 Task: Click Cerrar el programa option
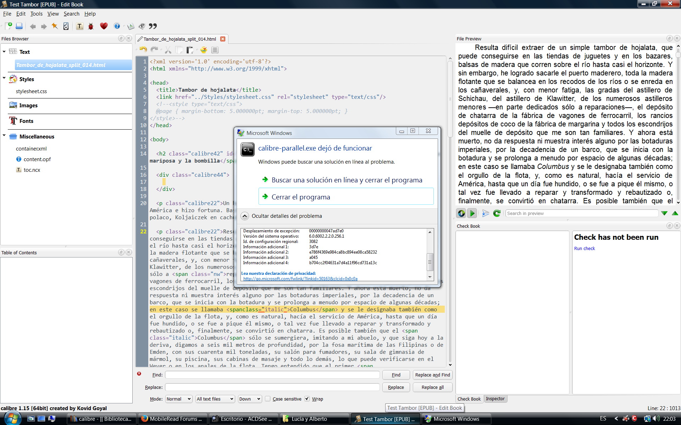tap(301, 197)
